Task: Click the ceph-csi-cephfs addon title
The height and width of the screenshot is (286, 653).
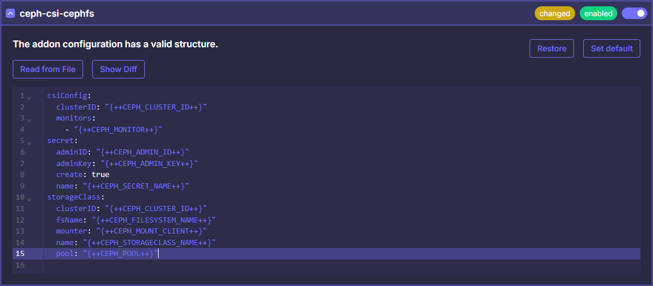Action: (x=57, y=14)
